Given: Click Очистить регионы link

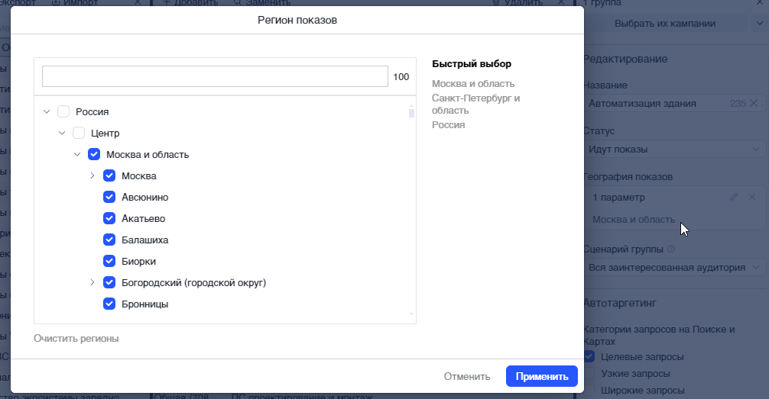Looking at the screenshot, I should pos(76,338).
